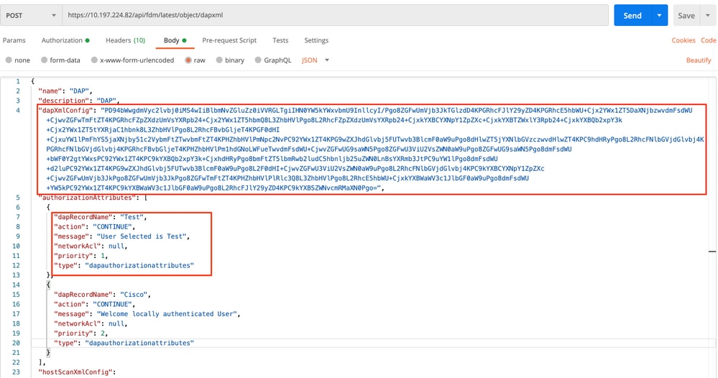Click the "name": "DAP" line
Image resolution: width=718 pixels, height=378 pixels.
point(65,91)
